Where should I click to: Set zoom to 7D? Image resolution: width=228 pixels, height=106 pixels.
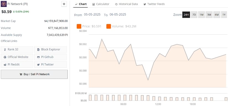194,15
